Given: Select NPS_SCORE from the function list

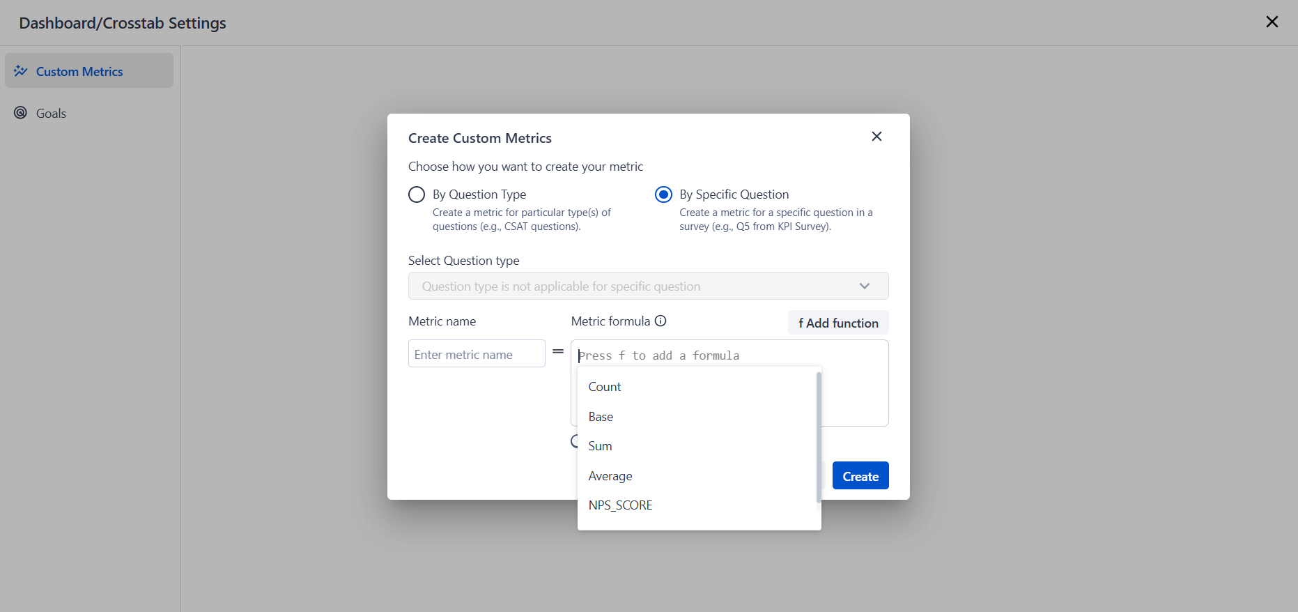Looking at the screenshot, I should 620,505.
